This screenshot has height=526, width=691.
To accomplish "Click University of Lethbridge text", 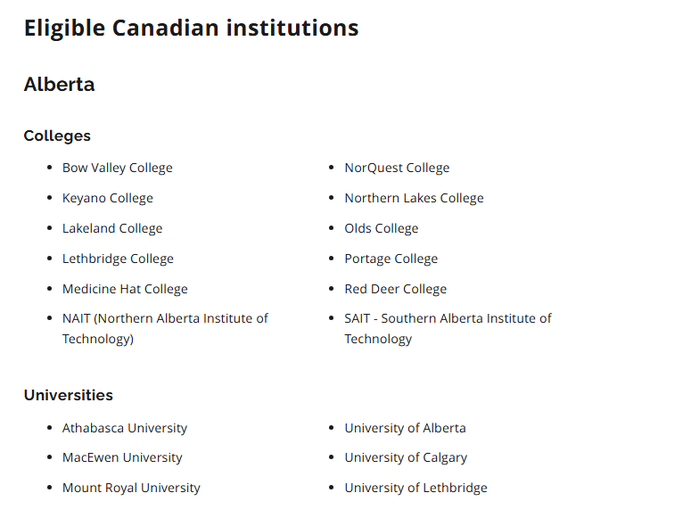I will pos(415,489).
